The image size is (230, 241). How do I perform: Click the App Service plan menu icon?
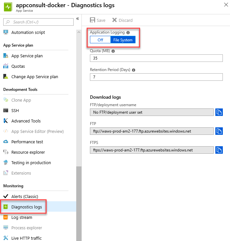tap(6, 56)
